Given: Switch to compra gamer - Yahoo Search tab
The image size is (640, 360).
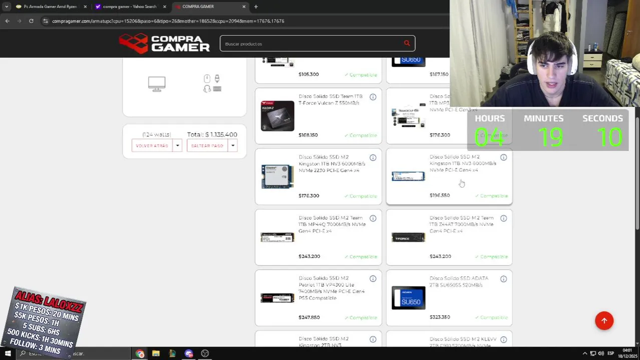Looking at the screenshot, I should (129, 6).
